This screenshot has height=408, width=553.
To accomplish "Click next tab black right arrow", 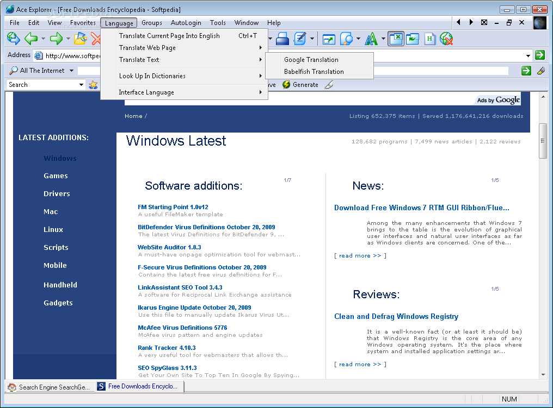I will pyautogui.click(x=471, y=22).
